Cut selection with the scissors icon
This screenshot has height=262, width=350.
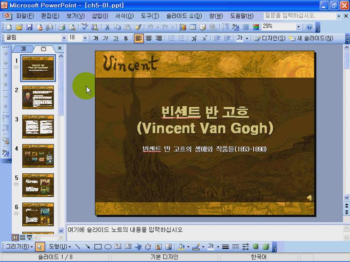click(x=107, y=27)
